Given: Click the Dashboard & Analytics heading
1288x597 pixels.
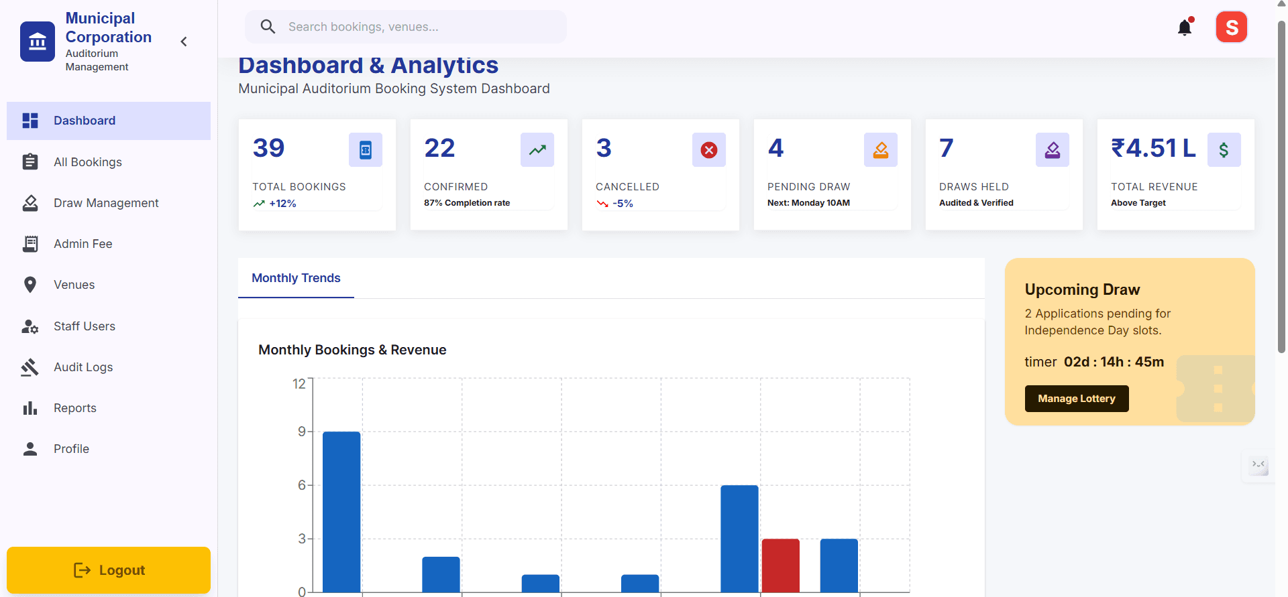Looking at the screenshot, I should click(368, 66).
